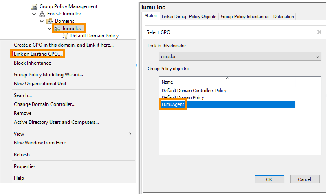This screenshot has height=194, width=328.
Task: Open the Delegation tab
Action: (x=284, y=17)
